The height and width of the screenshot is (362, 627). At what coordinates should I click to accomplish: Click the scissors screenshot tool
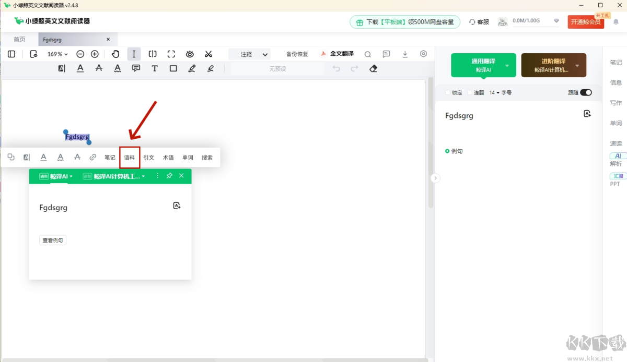tap(208, 54)
